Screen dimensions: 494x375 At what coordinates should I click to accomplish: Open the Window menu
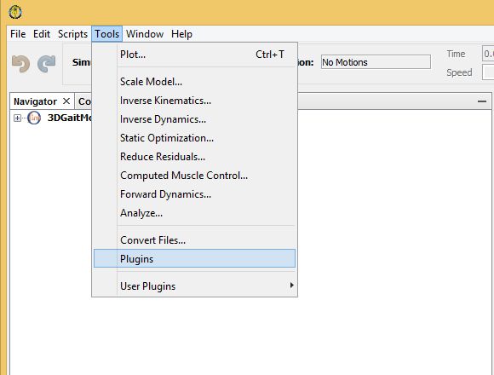145,34
